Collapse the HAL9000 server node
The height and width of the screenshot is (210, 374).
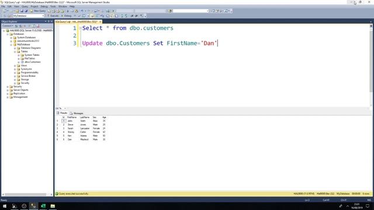(x=4, y=30)
